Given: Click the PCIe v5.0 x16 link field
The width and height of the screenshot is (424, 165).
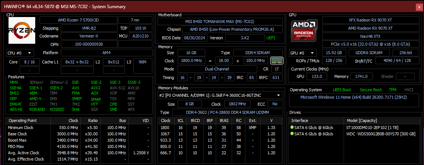Looking at the screenshot, I should tap(370, 44).
